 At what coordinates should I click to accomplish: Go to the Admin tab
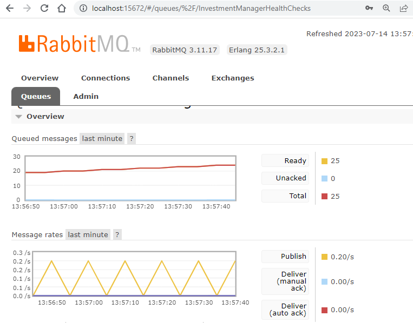pos(86,97)
